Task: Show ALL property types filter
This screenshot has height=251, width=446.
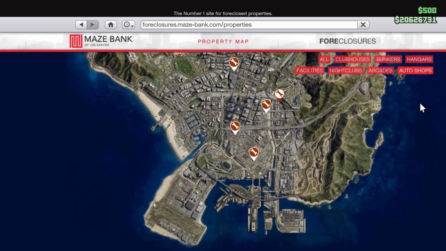Action: point(324,59)
